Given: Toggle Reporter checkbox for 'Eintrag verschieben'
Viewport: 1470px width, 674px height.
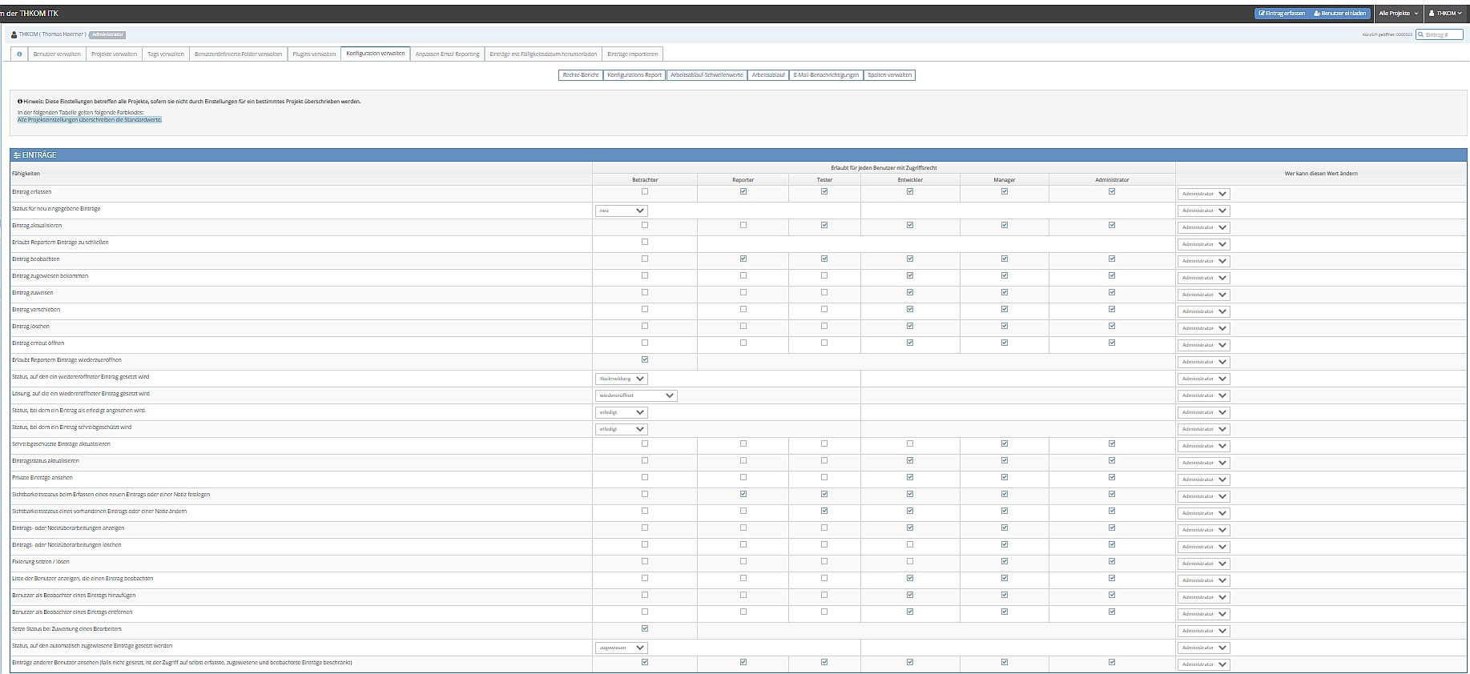Looking at the screenshot, I should click(743, 309).
